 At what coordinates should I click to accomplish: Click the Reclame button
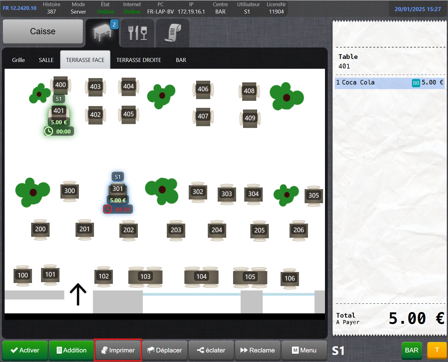[x=257, y=350]
